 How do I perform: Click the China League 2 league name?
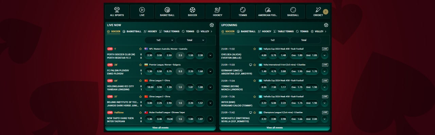(x=160, y=97)
